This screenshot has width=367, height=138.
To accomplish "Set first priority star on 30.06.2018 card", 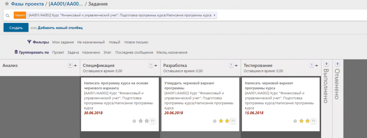I will click(x=140, y=121).
